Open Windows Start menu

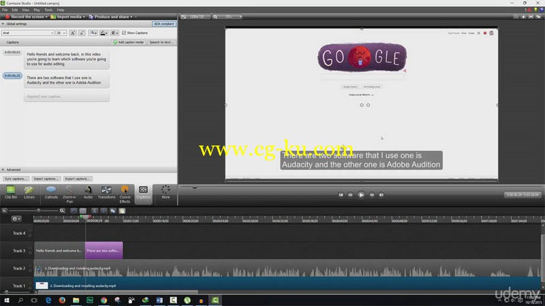7,301
